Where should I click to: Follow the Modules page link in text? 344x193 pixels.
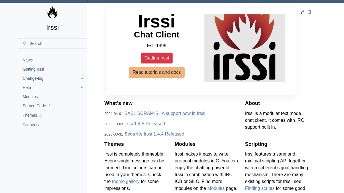tap(216, 188)
